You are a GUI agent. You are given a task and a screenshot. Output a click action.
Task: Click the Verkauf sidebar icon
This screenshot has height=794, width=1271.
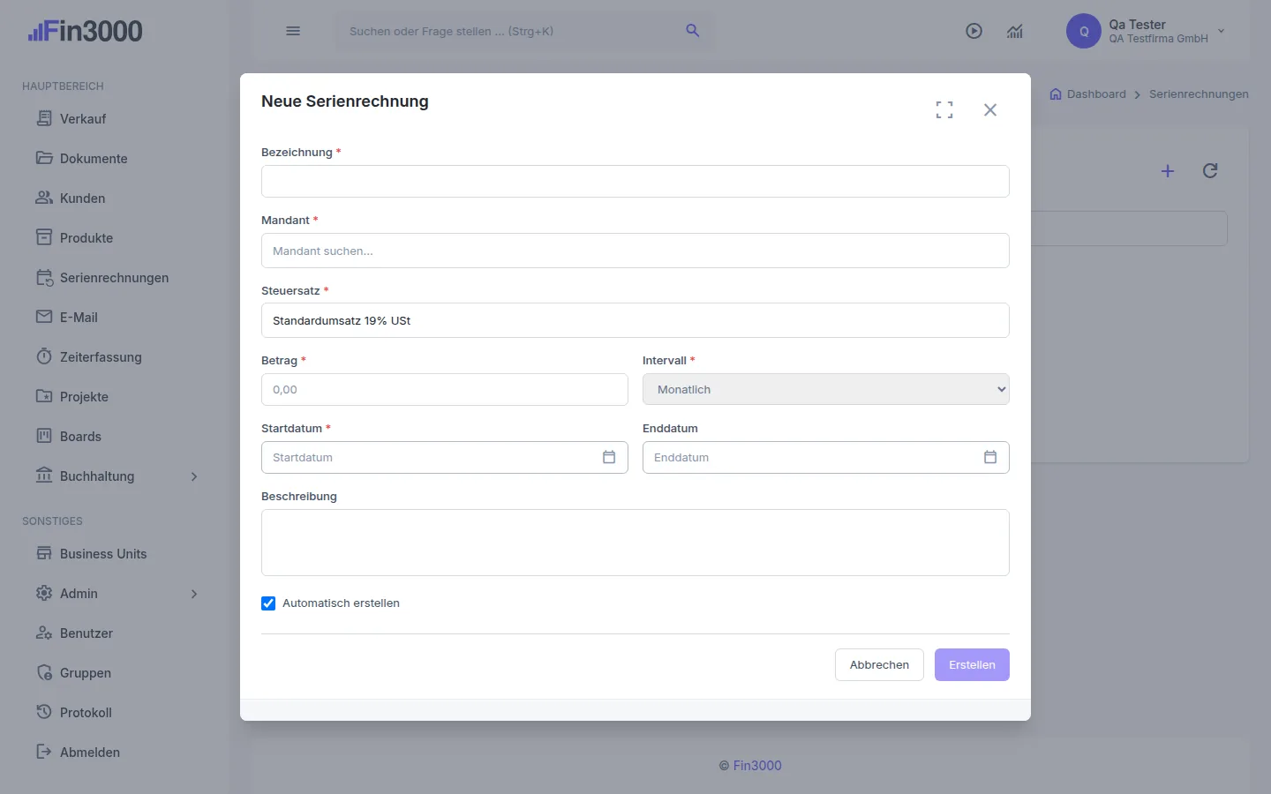44,118
